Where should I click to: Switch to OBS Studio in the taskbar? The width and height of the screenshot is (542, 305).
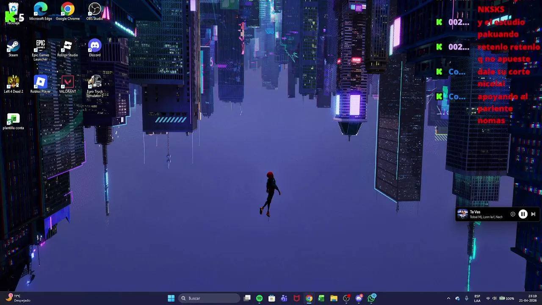(346, 298)
